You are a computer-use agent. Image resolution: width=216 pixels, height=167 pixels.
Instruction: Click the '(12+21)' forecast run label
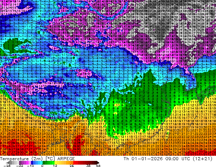pos(202,159)
